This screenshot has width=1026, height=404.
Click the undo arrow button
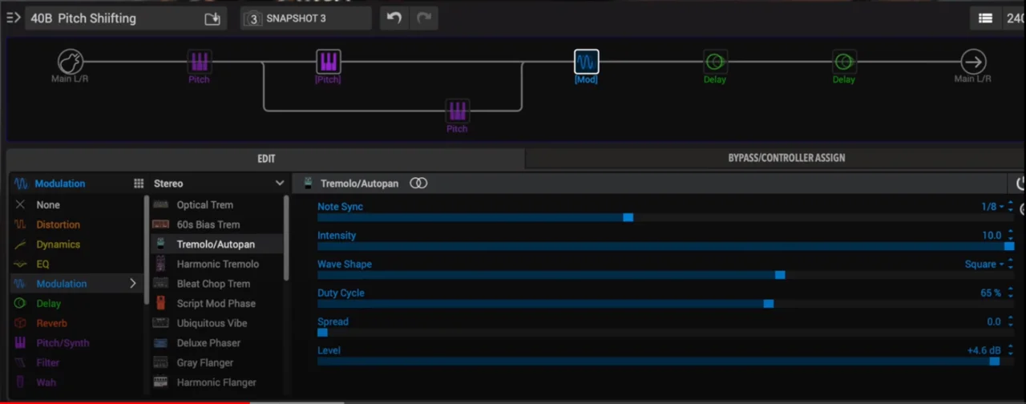pos(394,18)
